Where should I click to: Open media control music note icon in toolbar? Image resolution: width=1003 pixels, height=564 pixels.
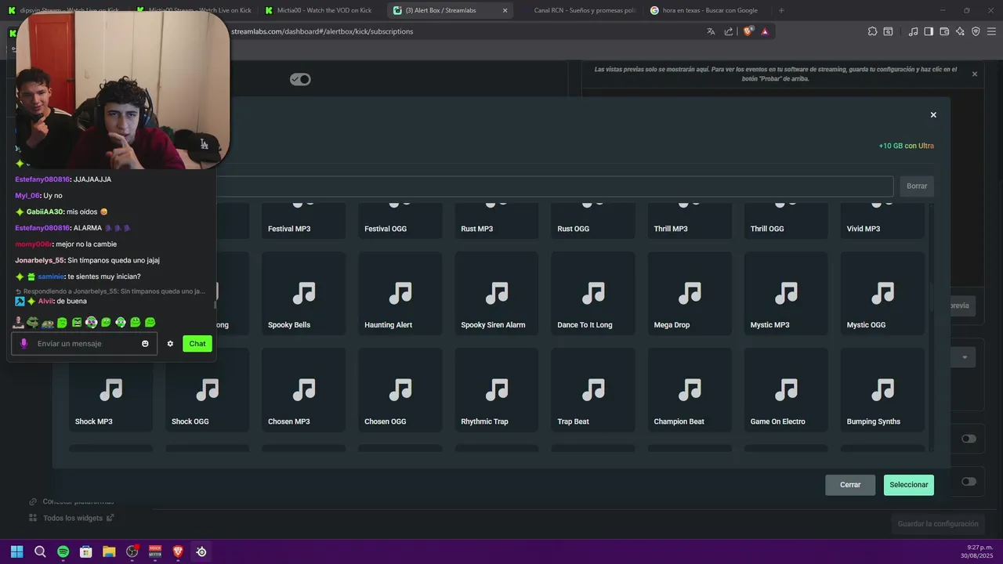click(x=913, y=31)
